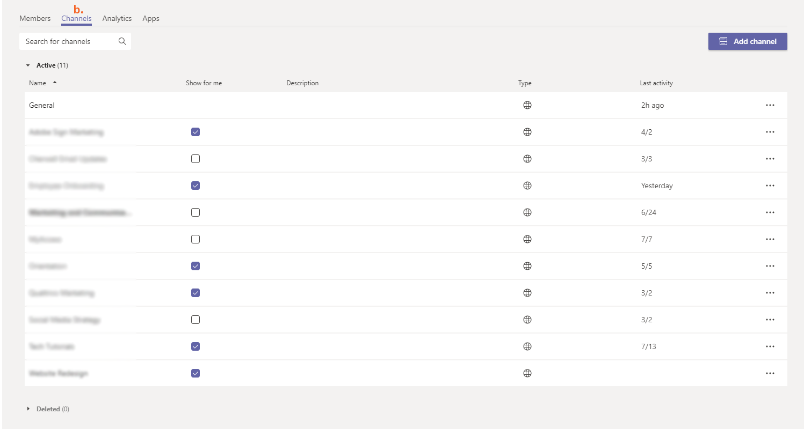The height and width of the screenshot is (429, 804).
Task: Switch to the Analytics tab
Action: coord(117,18)
